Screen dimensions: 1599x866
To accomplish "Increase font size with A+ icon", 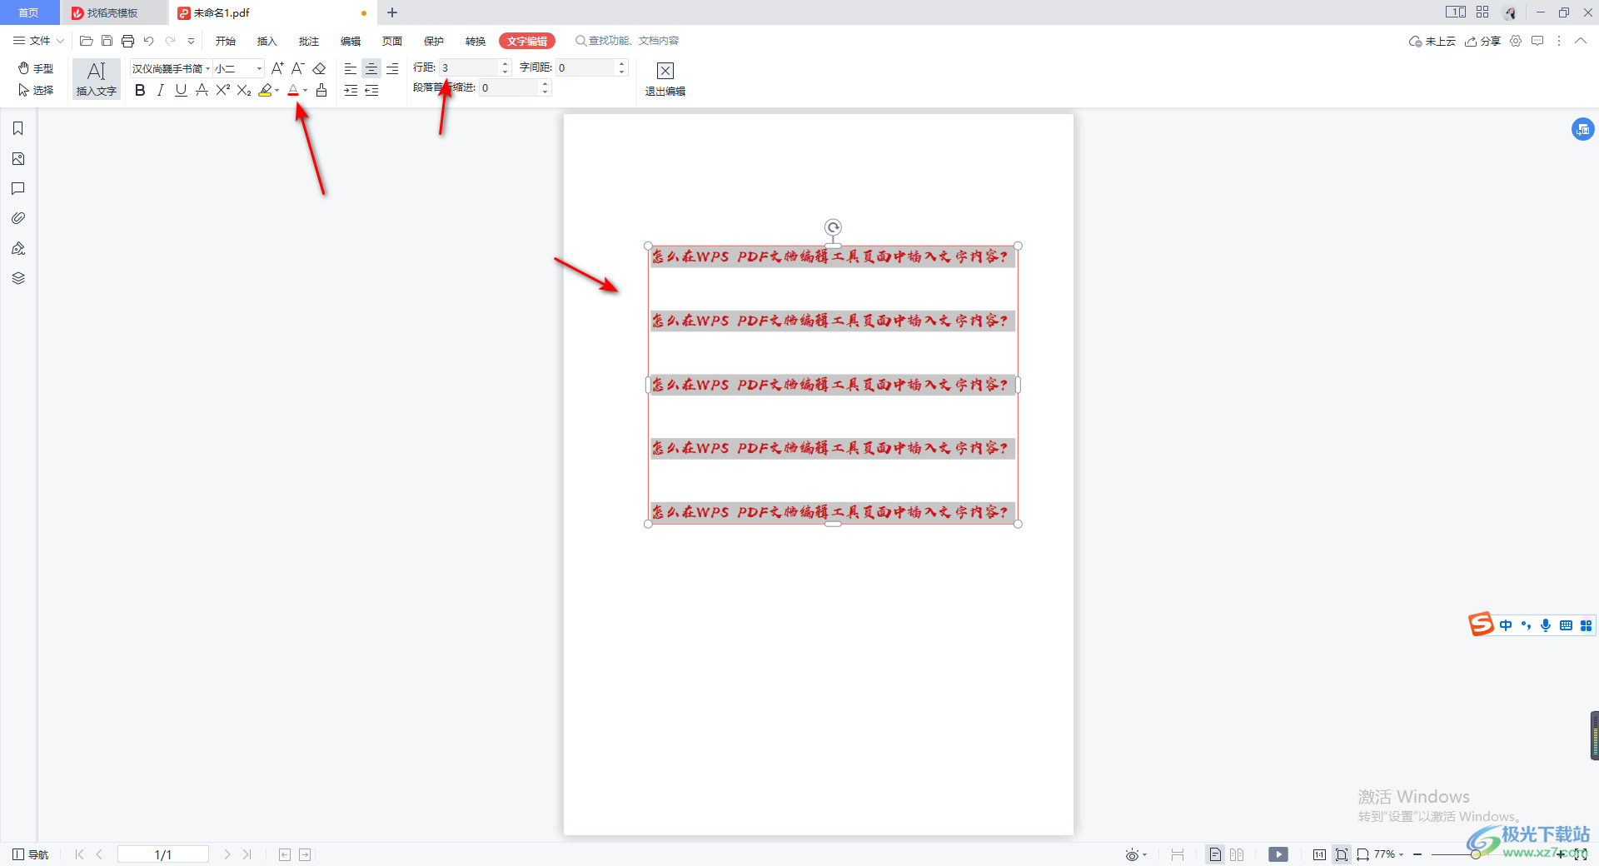I will pyautogui.click(x=277, y=68).
